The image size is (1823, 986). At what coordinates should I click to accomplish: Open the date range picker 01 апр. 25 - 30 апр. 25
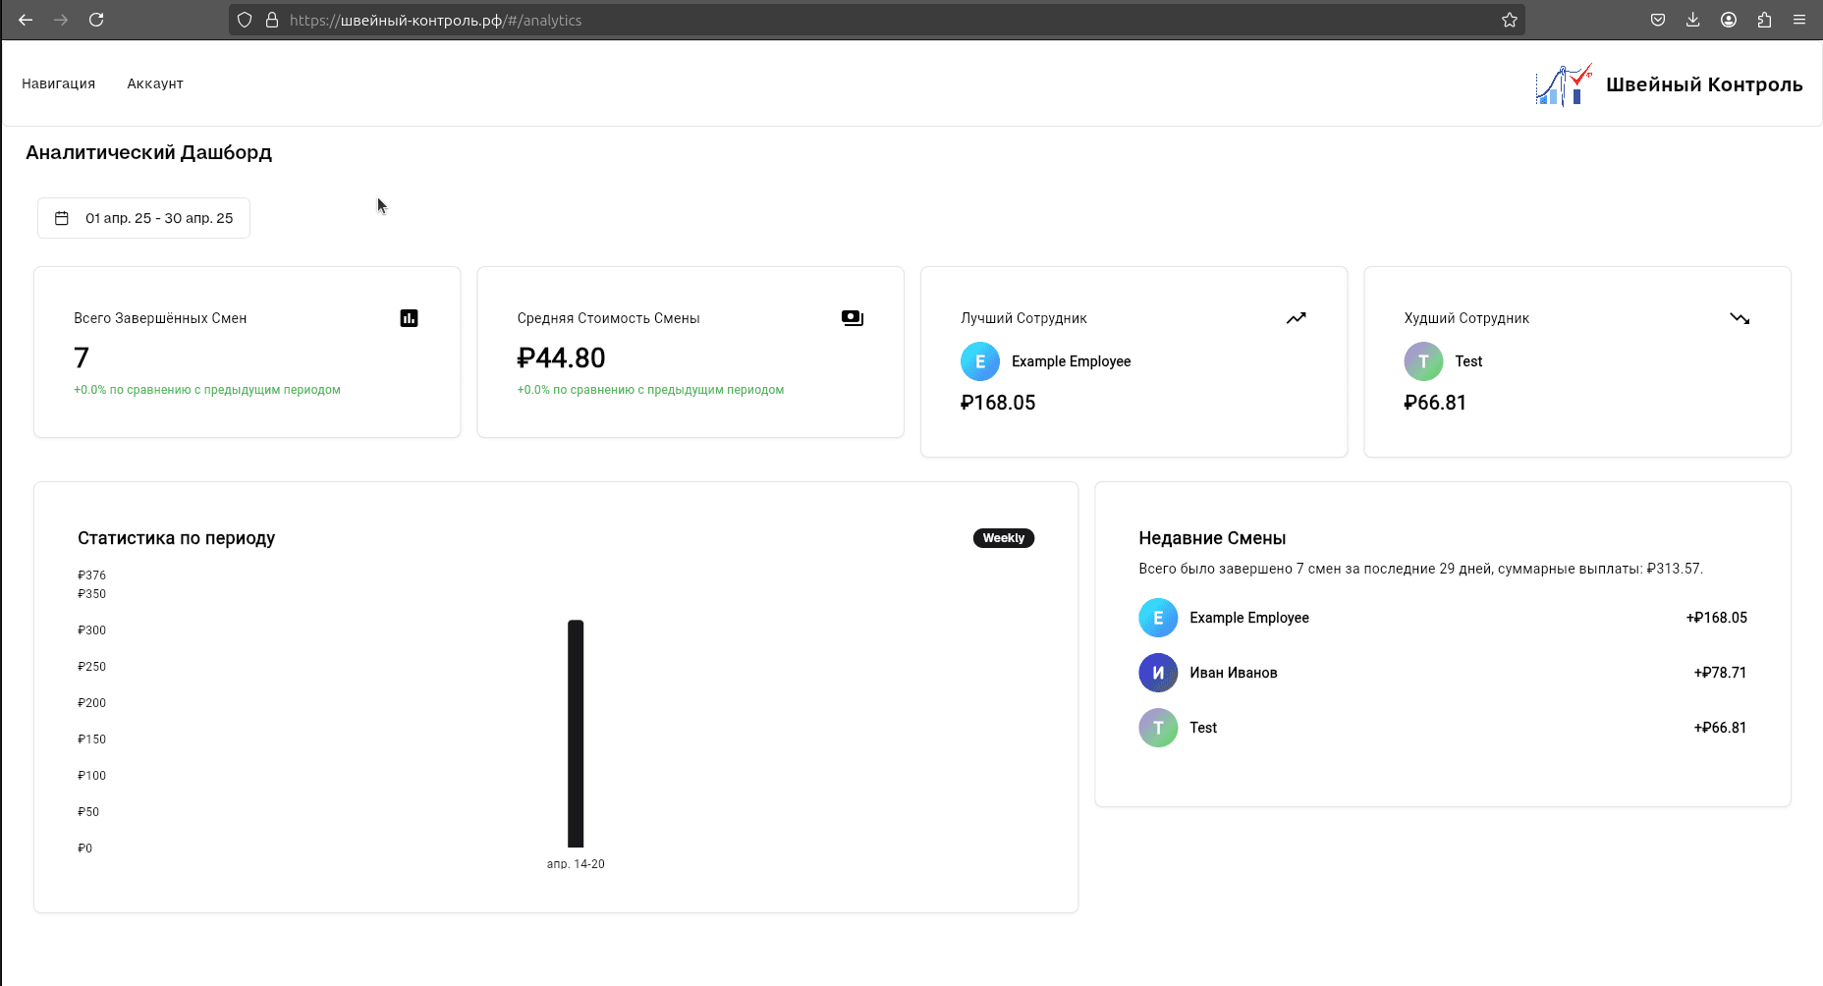[143, 218]
